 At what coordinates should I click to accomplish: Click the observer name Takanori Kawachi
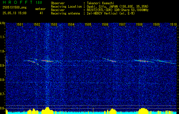pos(100,3)
